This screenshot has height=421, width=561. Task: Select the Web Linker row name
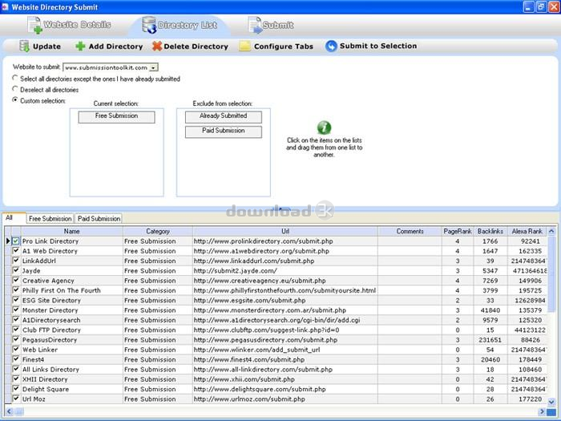pyautogui.click(x=40, y=350)
